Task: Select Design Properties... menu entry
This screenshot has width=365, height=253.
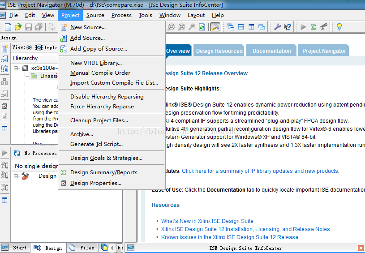Action: (x=112, y=183)
